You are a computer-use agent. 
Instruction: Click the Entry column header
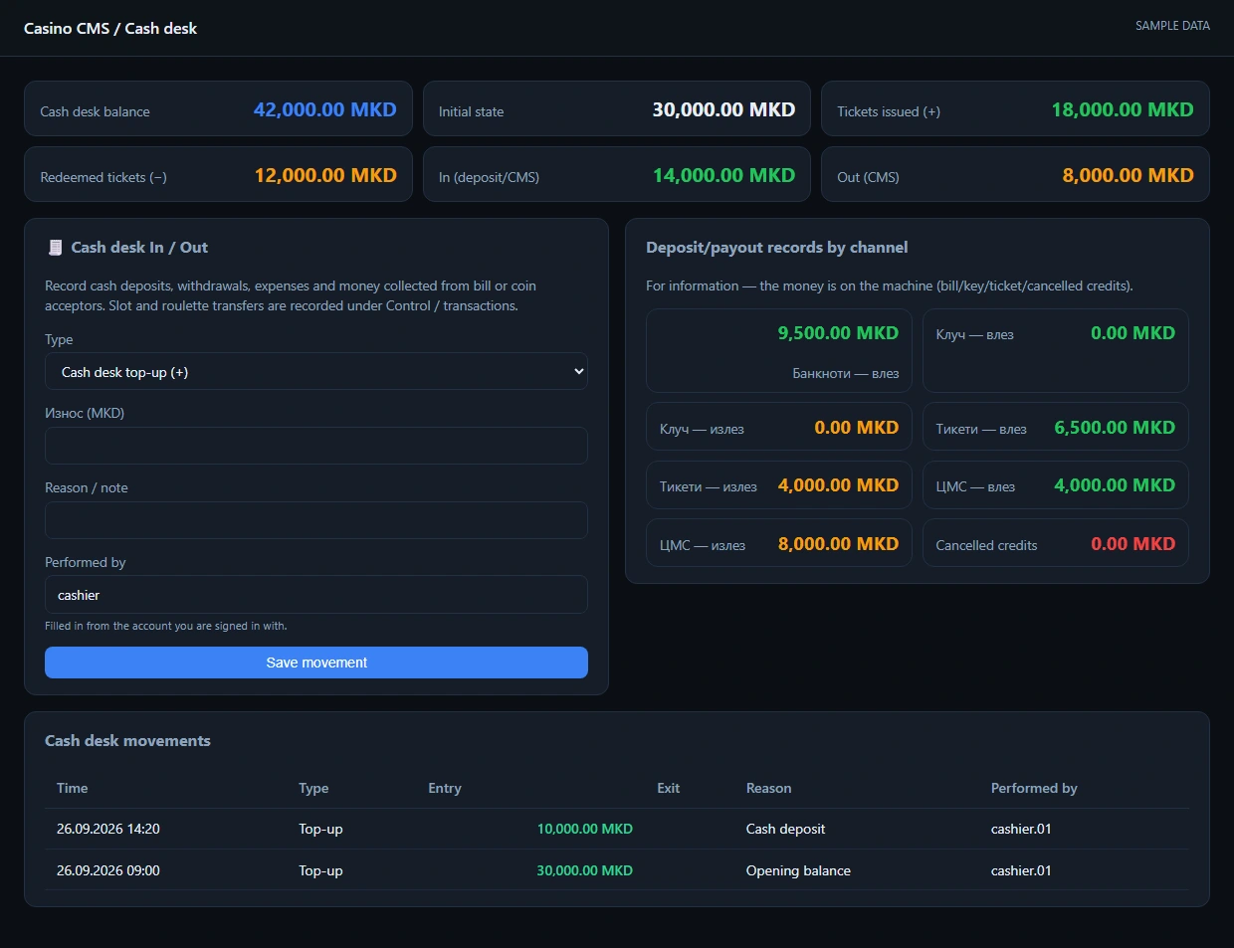point(445,788)
